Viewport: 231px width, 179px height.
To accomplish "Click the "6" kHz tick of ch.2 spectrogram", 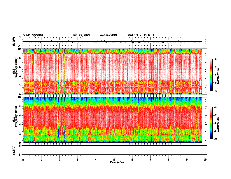I will [x=20, y=116].
